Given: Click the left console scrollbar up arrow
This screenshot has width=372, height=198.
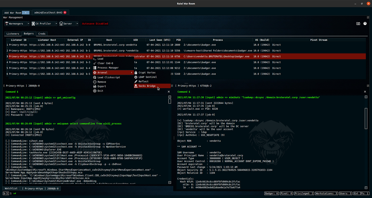Looking at the screenshot, I should (170, 97).
